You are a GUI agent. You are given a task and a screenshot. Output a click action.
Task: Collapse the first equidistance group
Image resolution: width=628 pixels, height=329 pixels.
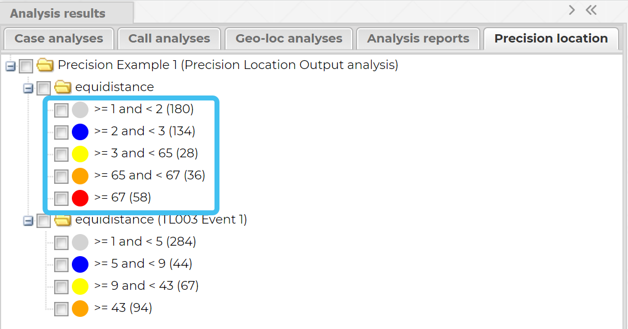(x=28, y=88)
